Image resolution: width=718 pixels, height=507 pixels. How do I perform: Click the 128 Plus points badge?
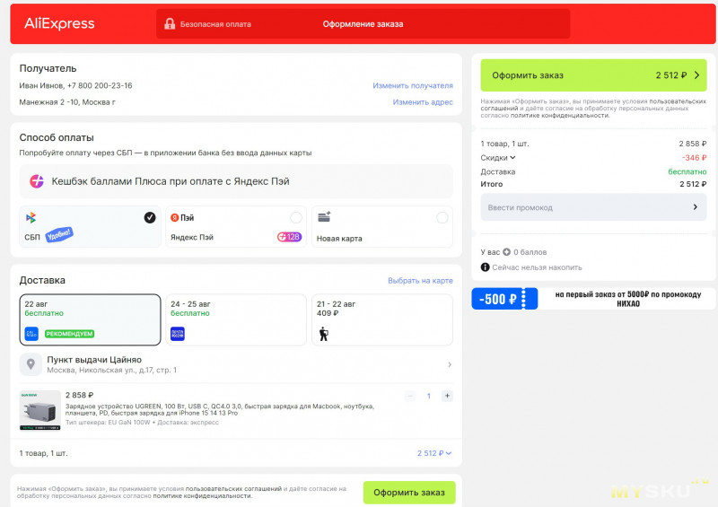pos(289,237)
